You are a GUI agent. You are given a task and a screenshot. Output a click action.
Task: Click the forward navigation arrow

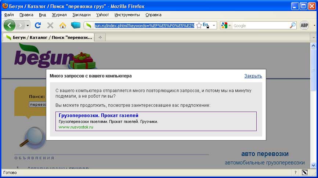pyautogui.click(x=20, y=26)
